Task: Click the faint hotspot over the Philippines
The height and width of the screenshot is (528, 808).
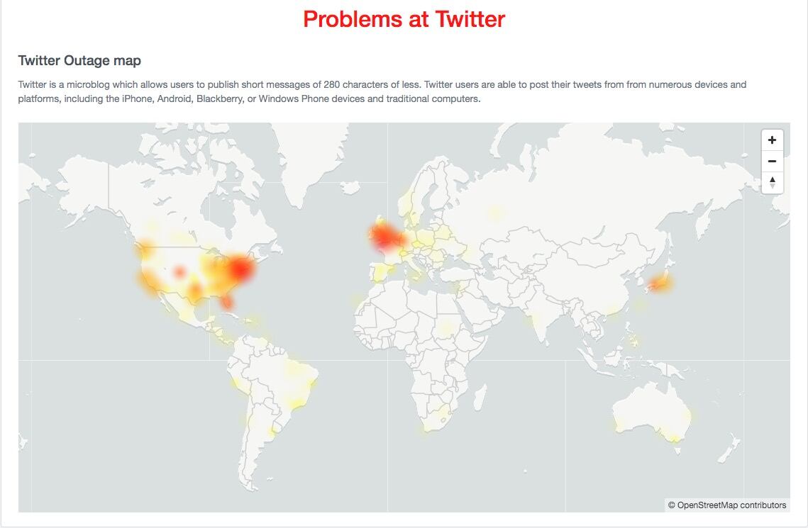Action: click(x=634, y=342)
